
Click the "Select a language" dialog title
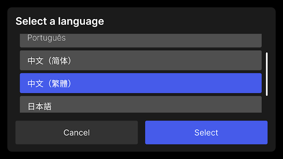pos(60,21)
